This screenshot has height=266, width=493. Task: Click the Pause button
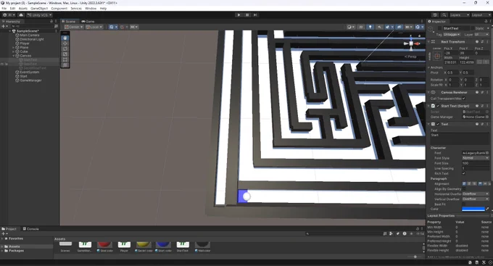click(247, 14)
